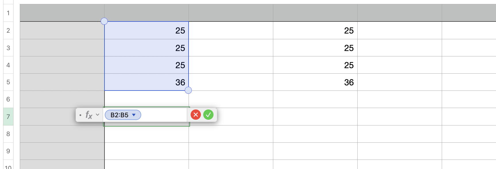Select row header 1
496x169 pixels.
[8, 13]
